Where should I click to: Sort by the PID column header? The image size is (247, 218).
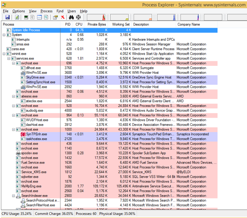[x=66, y=24]
